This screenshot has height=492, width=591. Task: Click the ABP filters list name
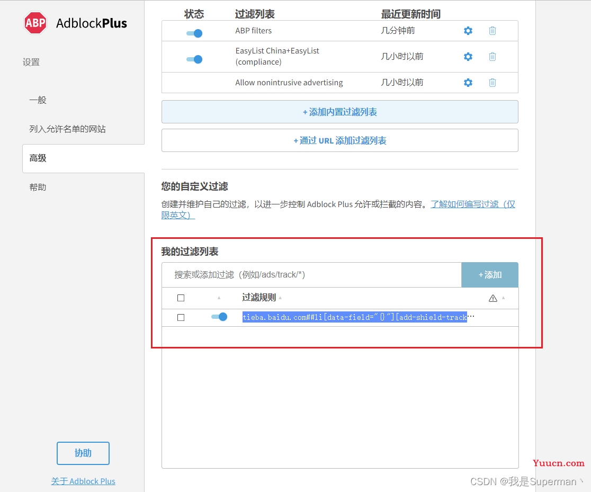(253, 31)
